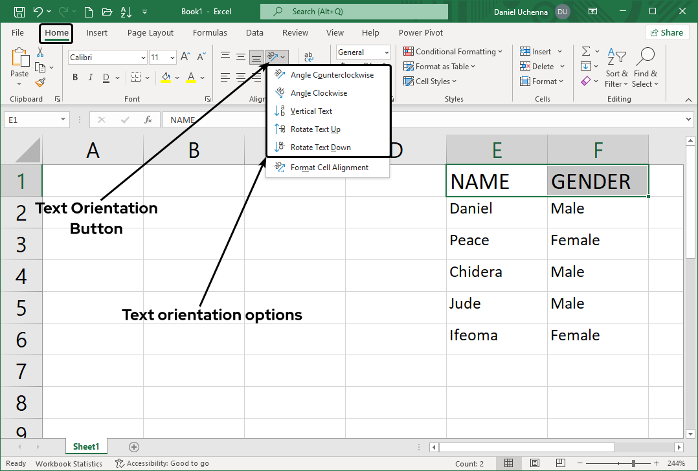Click the Search (Alt+Q) box
This screenshot has width=698, height=471.
[354, 11]
